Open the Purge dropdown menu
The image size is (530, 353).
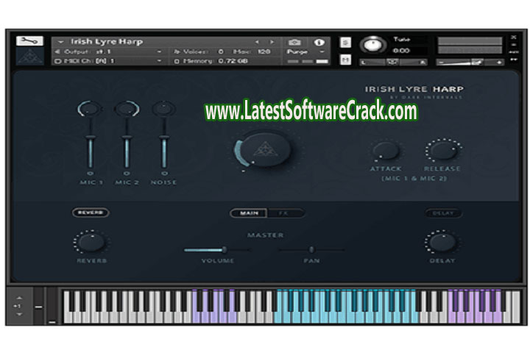pos(321,52)
